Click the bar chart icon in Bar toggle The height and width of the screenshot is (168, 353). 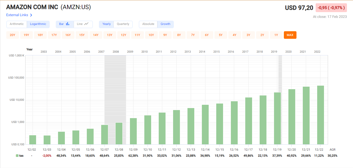68,24
